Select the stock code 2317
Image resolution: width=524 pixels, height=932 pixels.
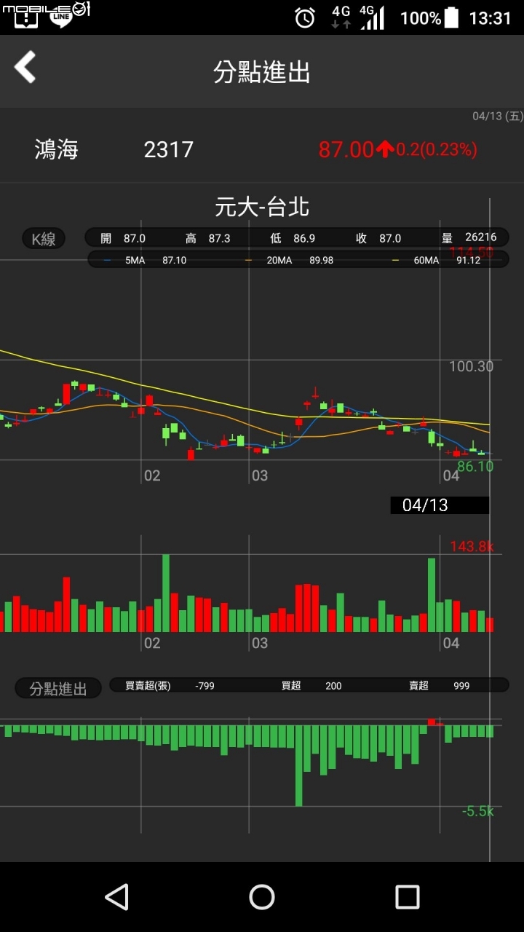169,149
